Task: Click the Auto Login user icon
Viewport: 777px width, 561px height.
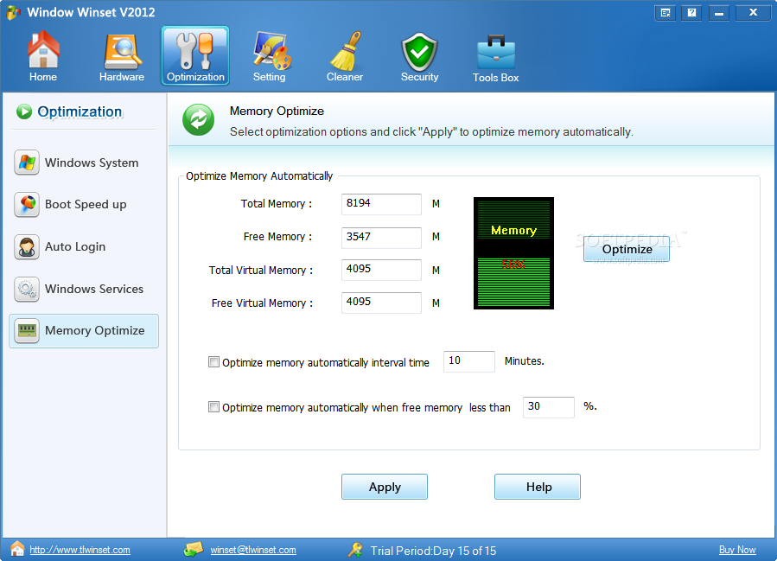Action: click(27, 247)
